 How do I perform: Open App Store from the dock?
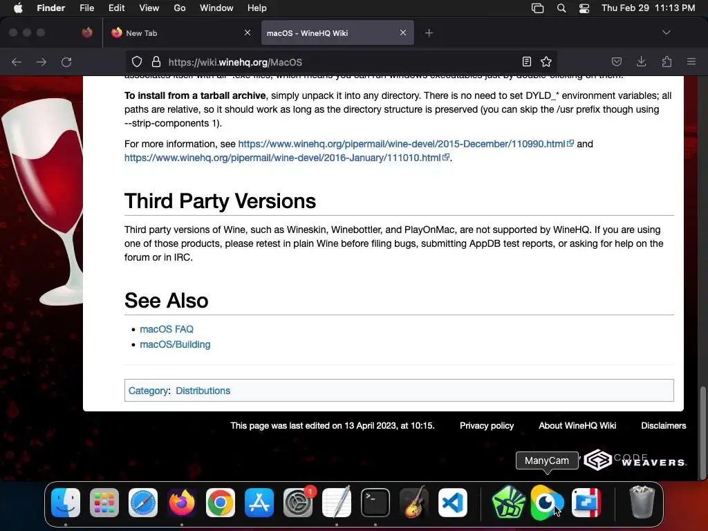point(259,503)
